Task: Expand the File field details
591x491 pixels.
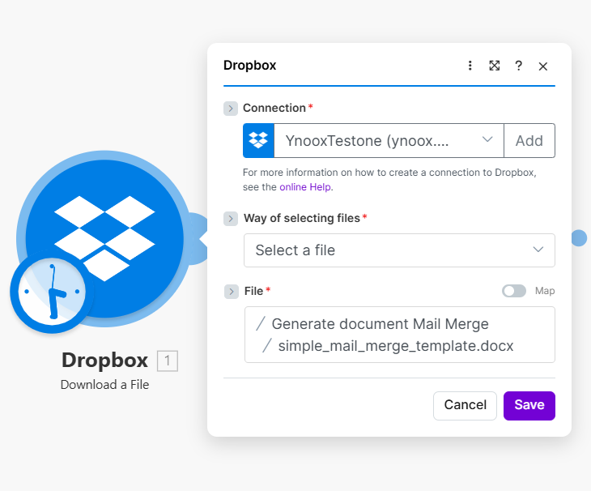Action: [x=231, y=291]
